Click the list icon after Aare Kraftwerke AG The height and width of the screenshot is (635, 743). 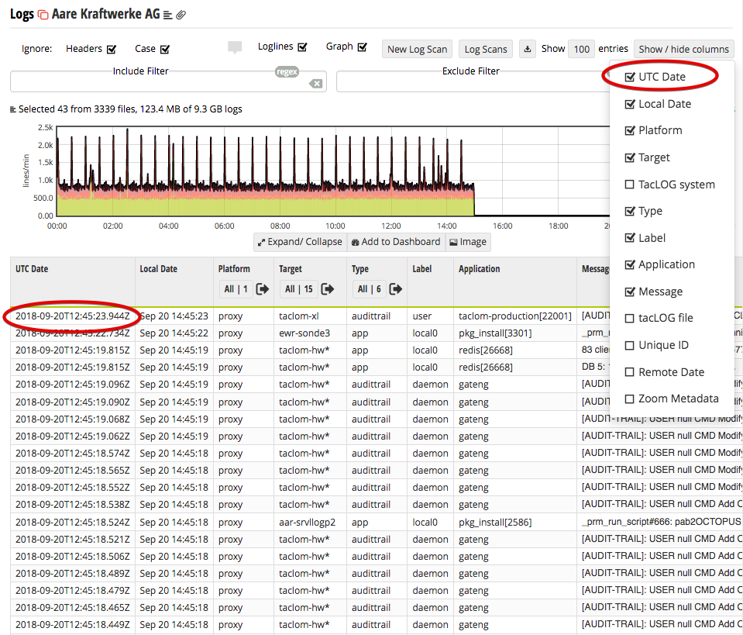167,16
